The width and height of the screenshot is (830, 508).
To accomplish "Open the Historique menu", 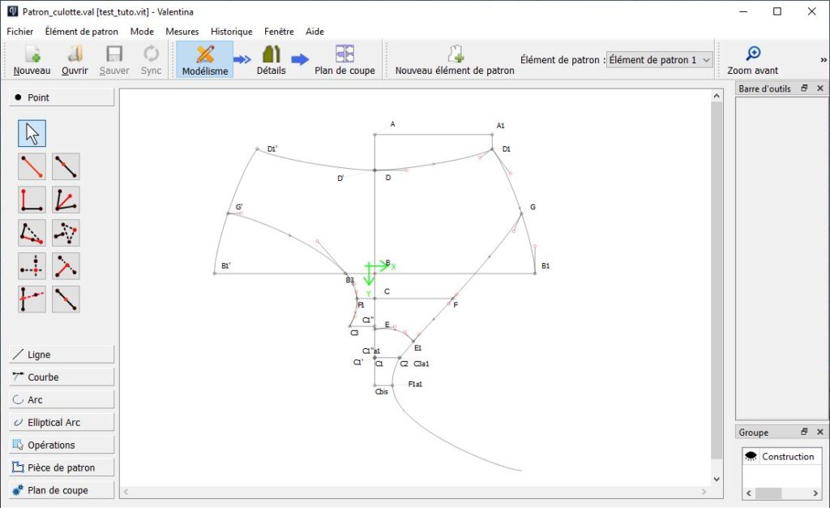I will tap(231, 32).
